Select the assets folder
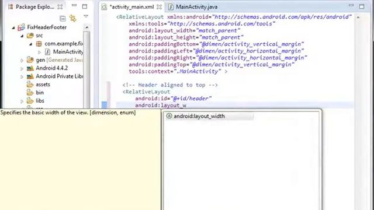374x210 pixels. (x=43, y=85)
